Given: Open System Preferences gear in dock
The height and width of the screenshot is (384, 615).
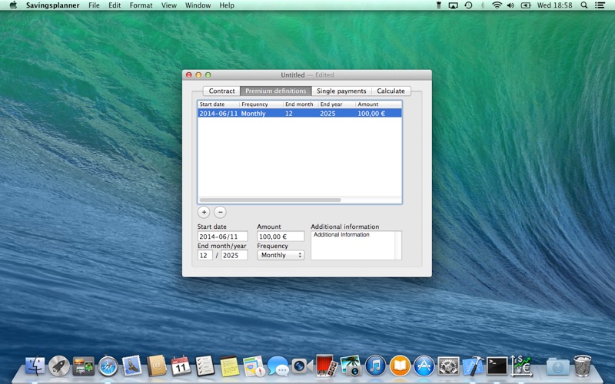Looking at the screenshot, I should point(448,366).
